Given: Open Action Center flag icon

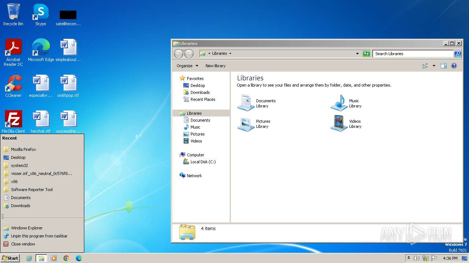Looking at the screenshot, I should tap(434, 258).
